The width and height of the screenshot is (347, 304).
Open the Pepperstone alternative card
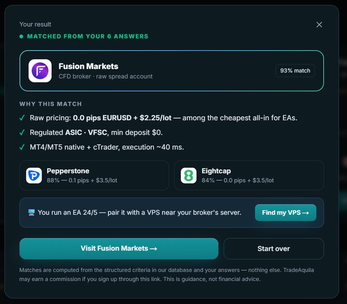pos(94,176)
